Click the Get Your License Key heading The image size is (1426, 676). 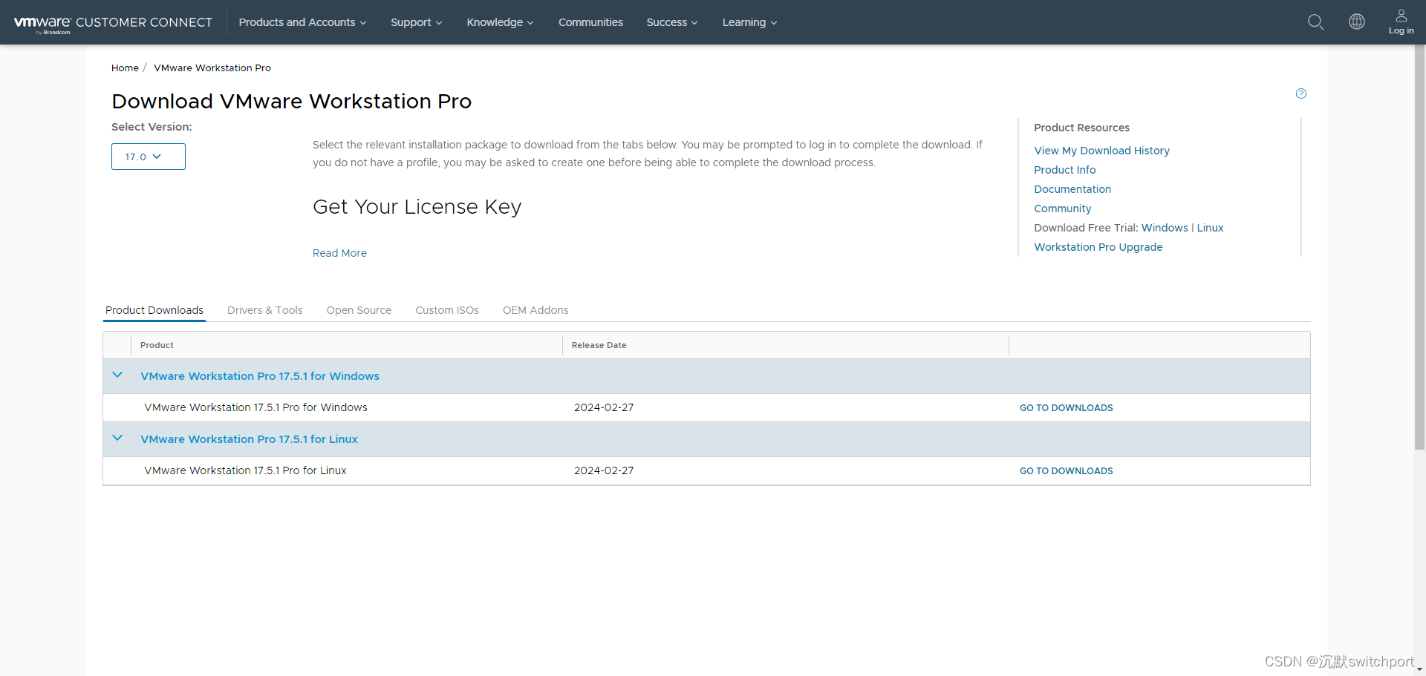(x=417, y=207)
